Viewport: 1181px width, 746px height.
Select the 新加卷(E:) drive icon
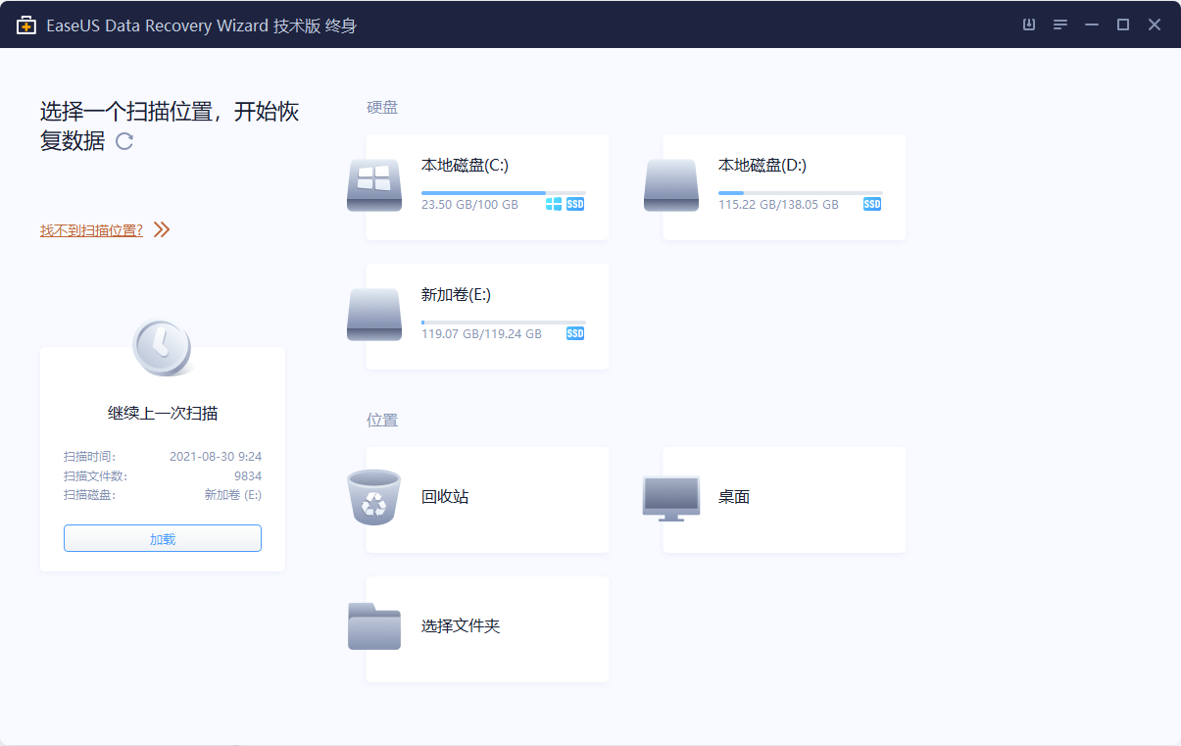click(374, 315)
